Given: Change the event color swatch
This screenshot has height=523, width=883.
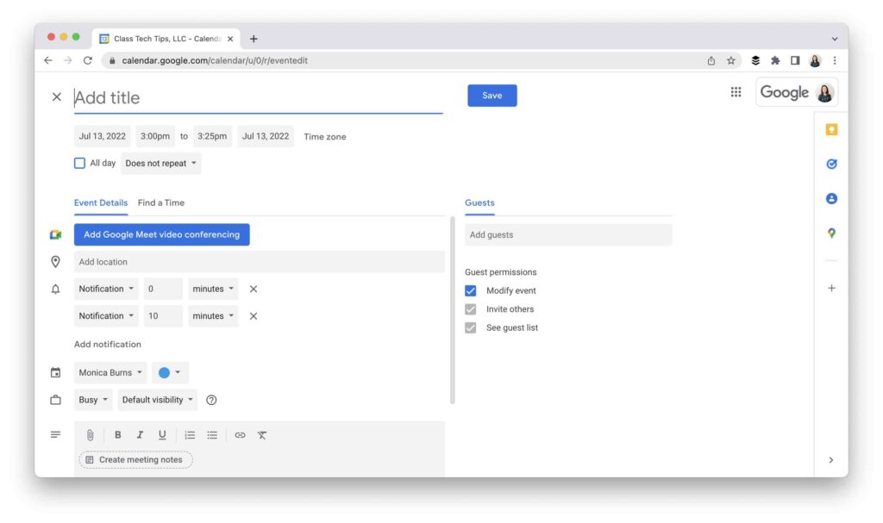Looking at the screenshot, I should pyautogui.click(x=170, y=371).
